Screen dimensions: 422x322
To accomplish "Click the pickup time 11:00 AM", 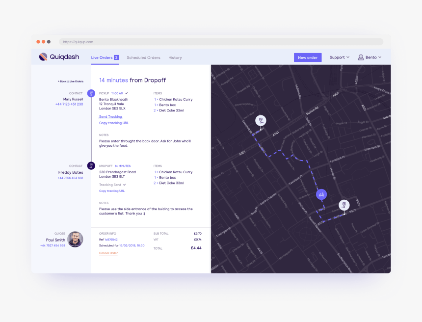I will click(117, 93).
